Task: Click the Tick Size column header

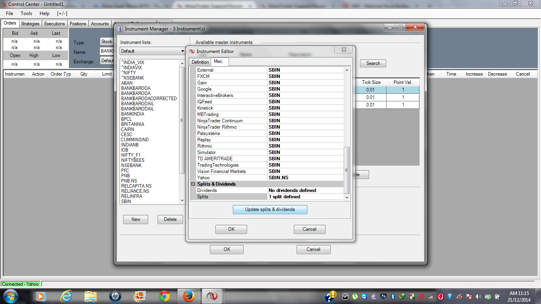Action: [371, 82]
